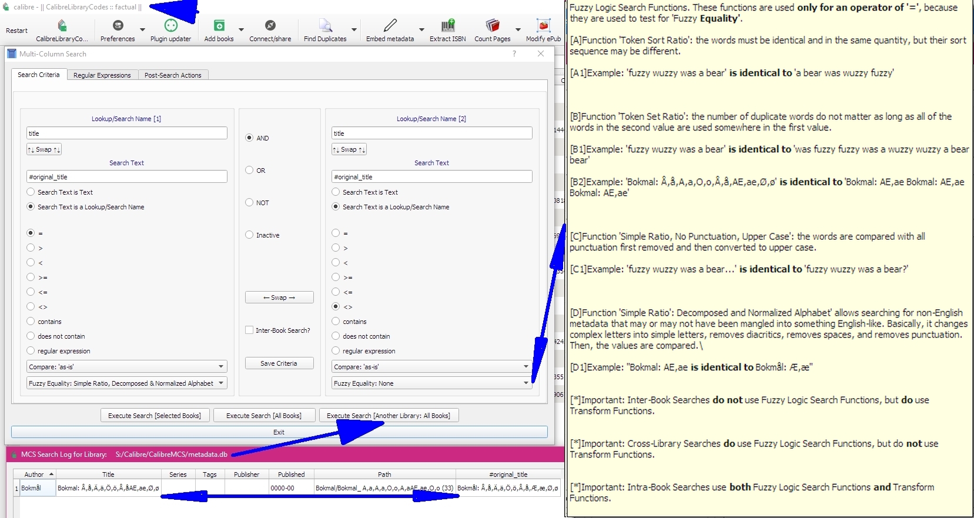This screenshot has width=974, height=518.
Task: Click Execute Search [Another Library: All Books]
Action: click(x=389, y=416)
